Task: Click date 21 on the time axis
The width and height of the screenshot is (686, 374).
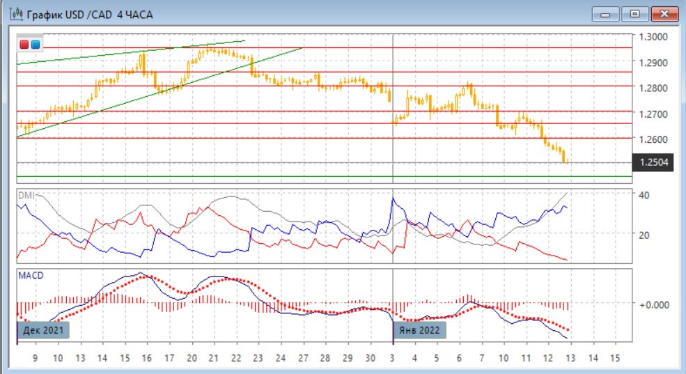Action: point(213,358)
